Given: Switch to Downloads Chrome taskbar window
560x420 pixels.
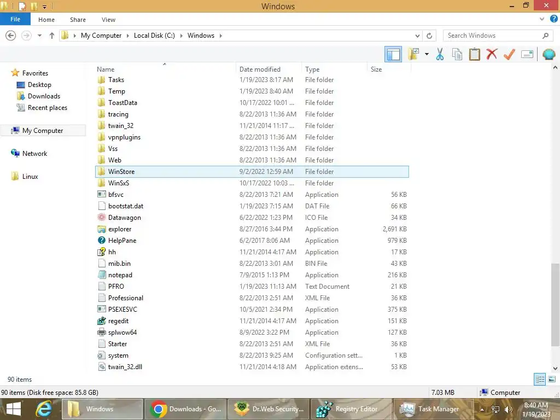Looking at the screenshot, I should [x=185, y=409].
